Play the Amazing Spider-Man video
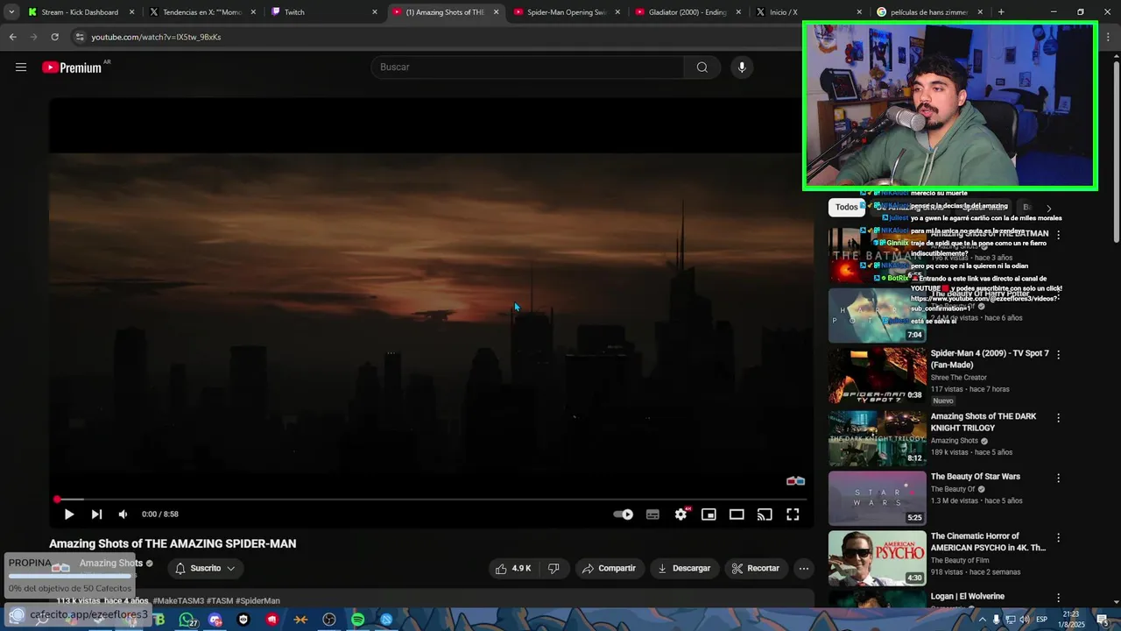 click(69, 514)
